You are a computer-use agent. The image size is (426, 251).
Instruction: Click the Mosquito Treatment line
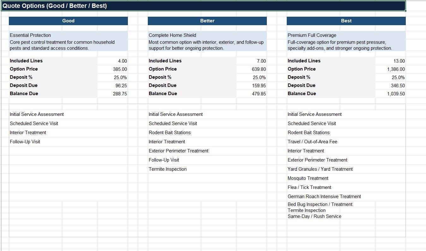click(x=346, y=178)
